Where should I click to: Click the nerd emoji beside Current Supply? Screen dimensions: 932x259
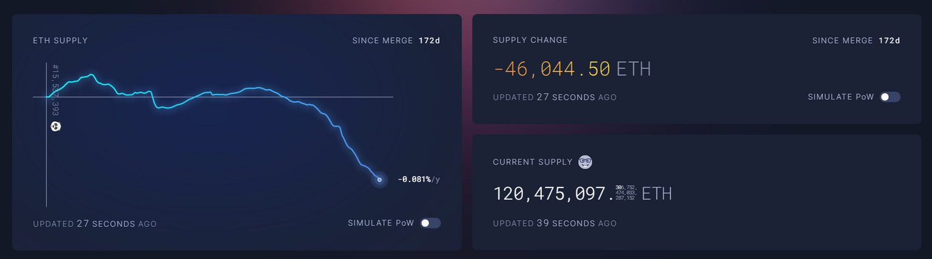pos(585,162)
